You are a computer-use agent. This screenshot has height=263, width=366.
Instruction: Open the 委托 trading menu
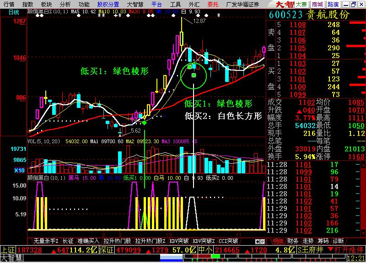click(213, 4)
